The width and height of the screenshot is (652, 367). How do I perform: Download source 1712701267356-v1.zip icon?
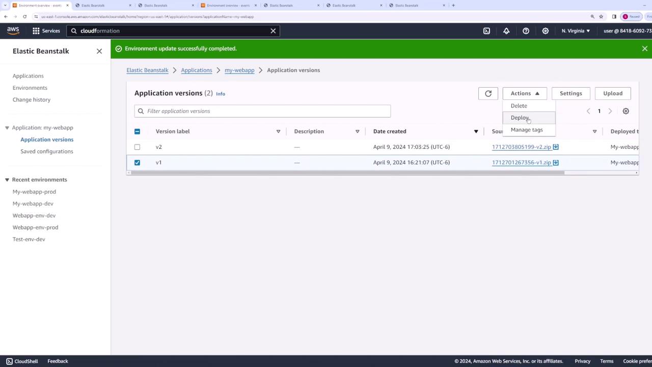pyautogui.click(x=556, y=163)
